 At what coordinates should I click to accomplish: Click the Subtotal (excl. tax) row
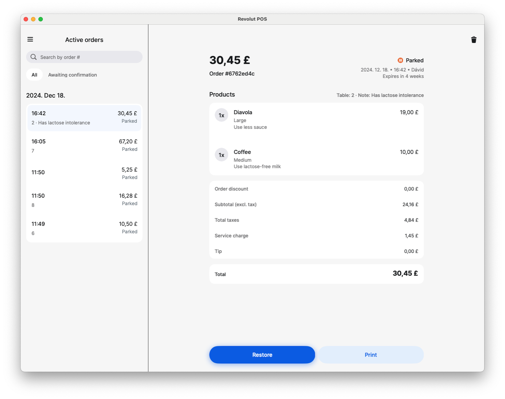click(316, 204)
